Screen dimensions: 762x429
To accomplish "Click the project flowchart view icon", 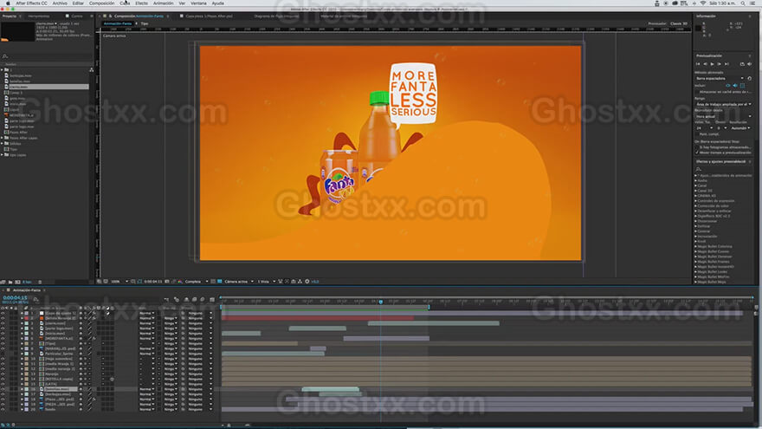I will 92,70.
